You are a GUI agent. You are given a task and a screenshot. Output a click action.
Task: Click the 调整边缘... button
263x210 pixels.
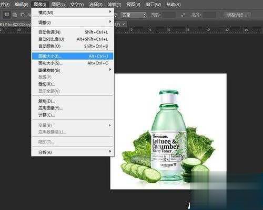coord(237,15)
